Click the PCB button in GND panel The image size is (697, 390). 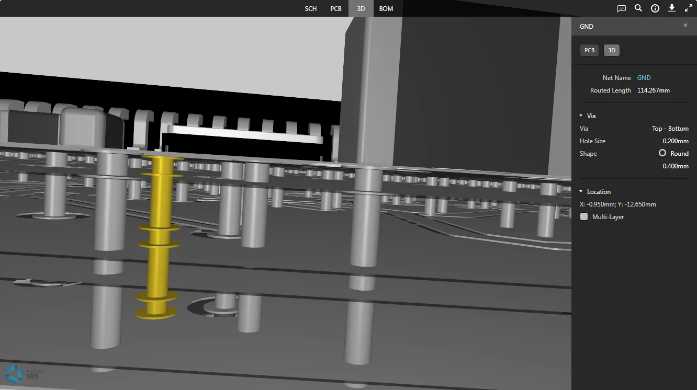click(590, 50)
